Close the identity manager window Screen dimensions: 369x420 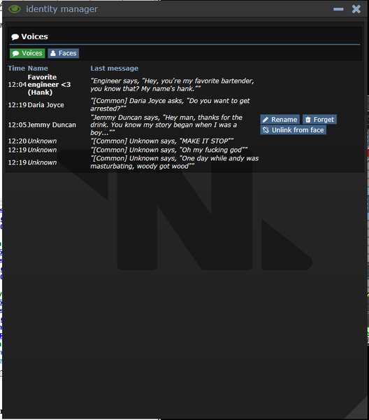356,9
